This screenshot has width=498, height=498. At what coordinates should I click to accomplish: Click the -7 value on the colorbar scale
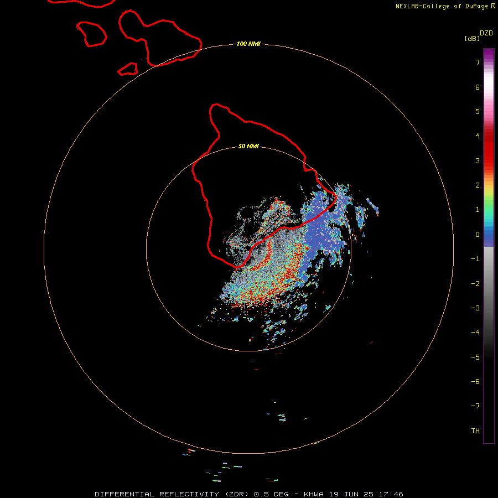coord(475,406)
